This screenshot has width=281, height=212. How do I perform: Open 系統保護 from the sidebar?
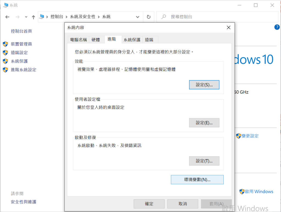click(19, 61)
